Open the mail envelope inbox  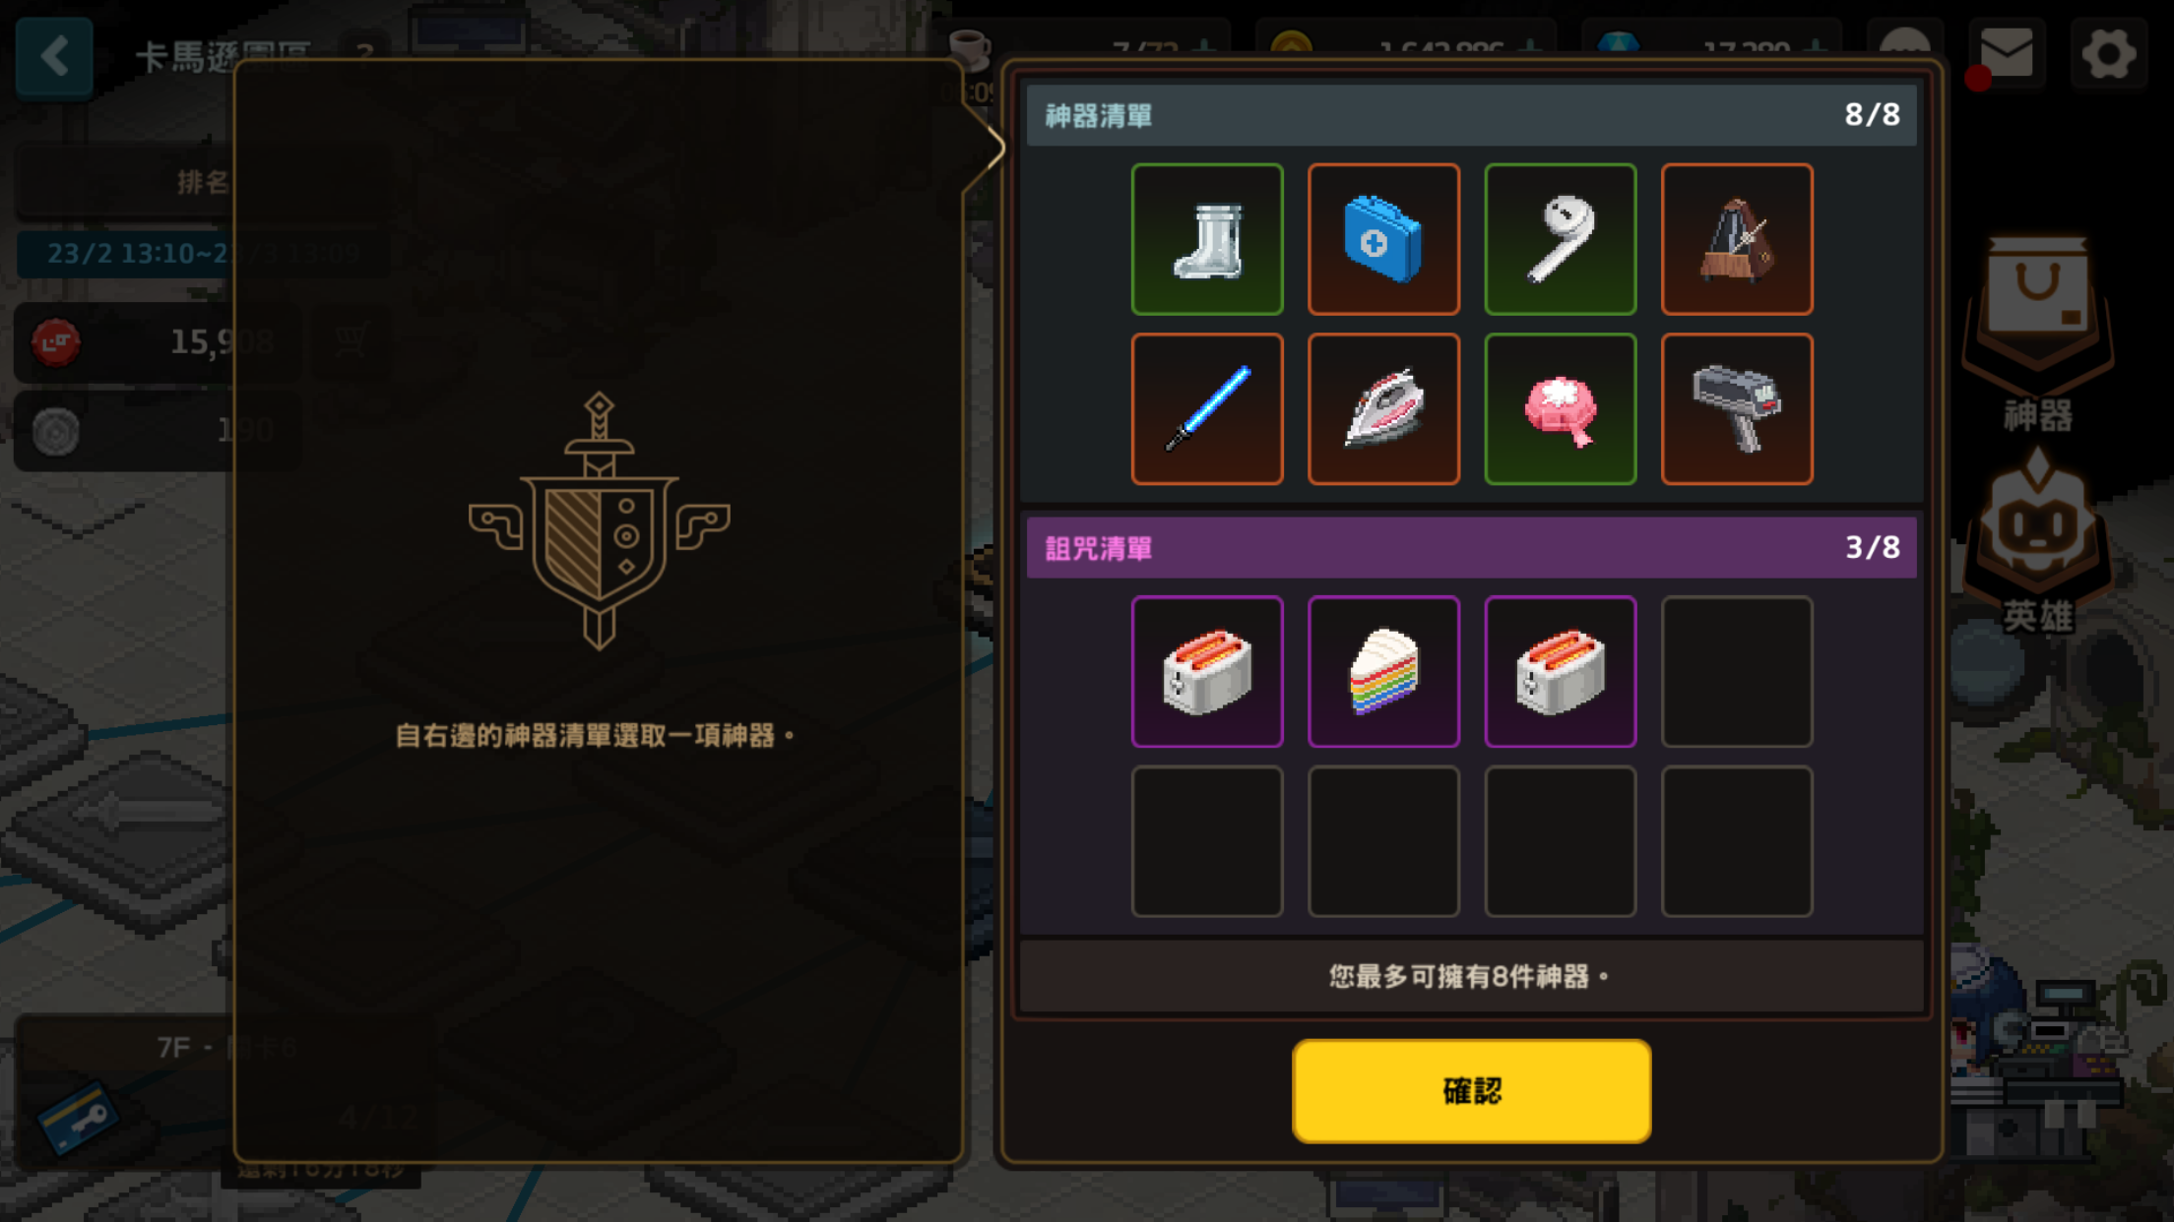pyautogui.click(x=2006, y=53)
